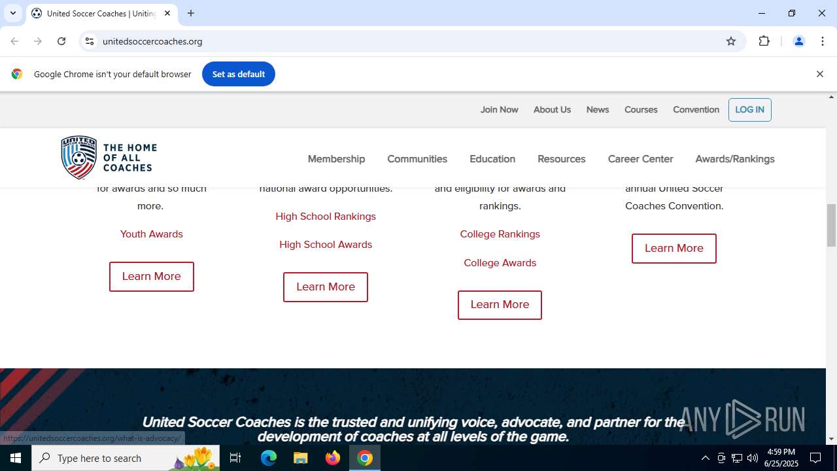Open the Extensions puzzle icon
837x471 pixels.
(764, 41)
